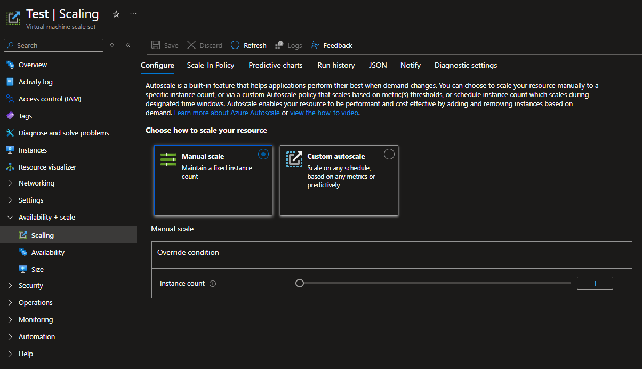
Task: Click the Instance count number field
Action: 595,283
